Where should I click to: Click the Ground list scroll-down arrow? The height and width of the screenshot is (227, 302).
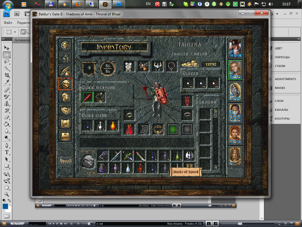click(216, 168)
